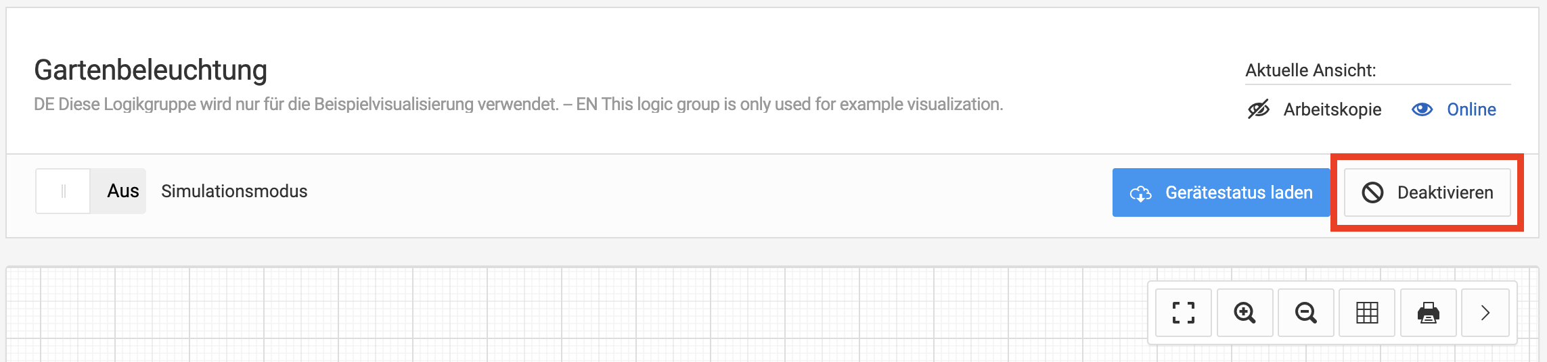Screen dimensions: 1547x362
Task: Print the logic diagram
Action: point(1428,313)
